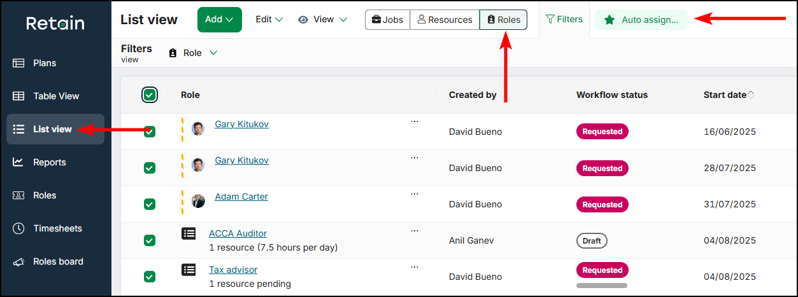Screen dimensions: 798x297
Task: Click the Auto assign... button
Action: [641, 20]
